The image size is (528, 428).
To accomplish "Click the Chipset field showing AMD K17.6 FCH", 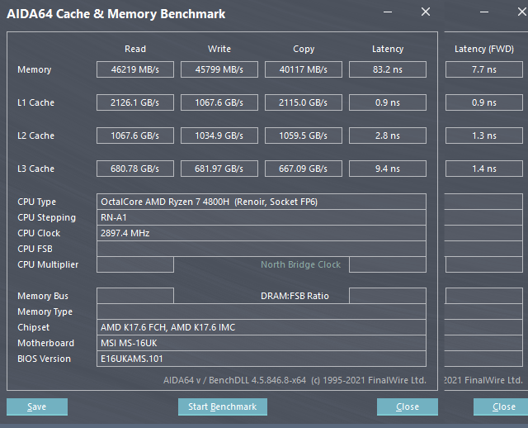I will (262, 327).
